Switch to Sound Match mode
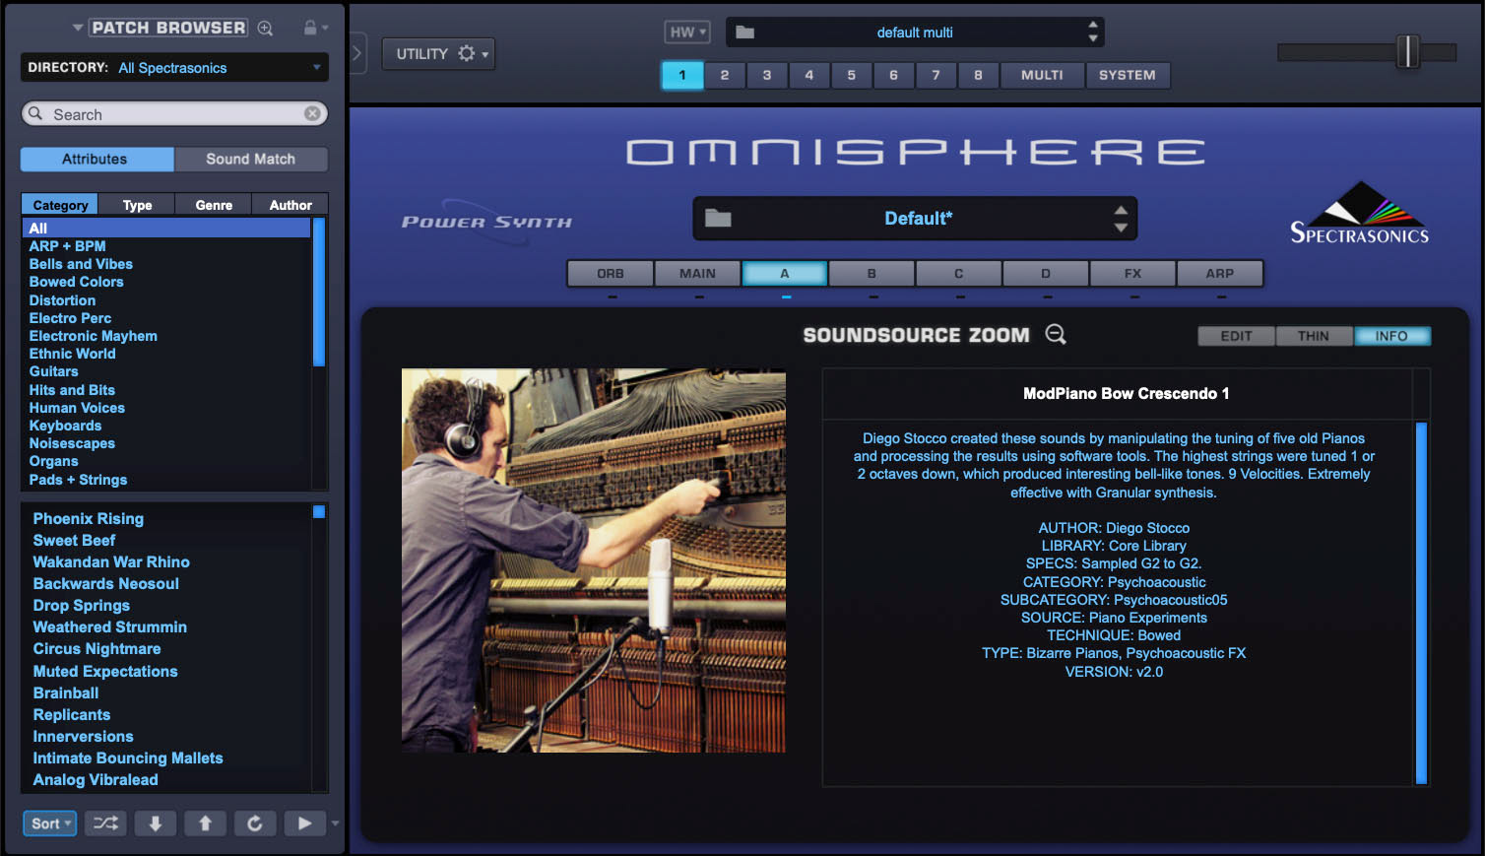Viewport: 1485px width, 856px height. pyautogui.click(x=251, y=159)
